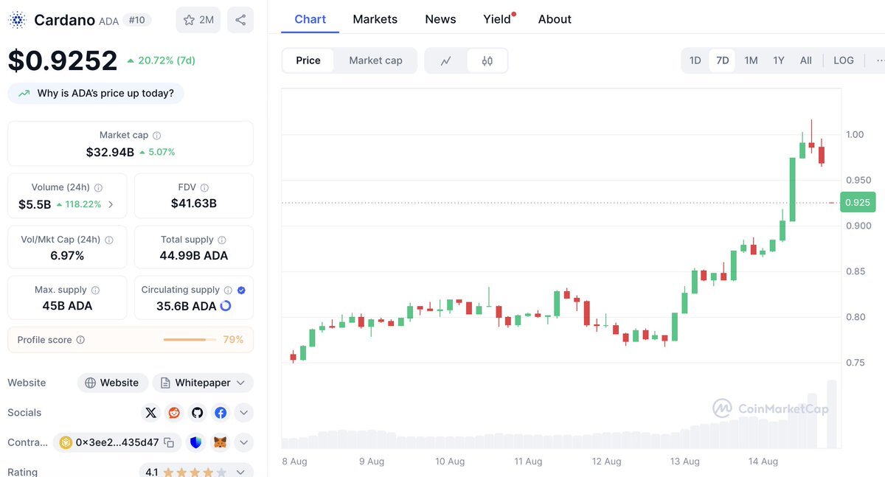Click info icon next to Total supply
Viewport: 885px width, 477px height.
click(222, 240)
